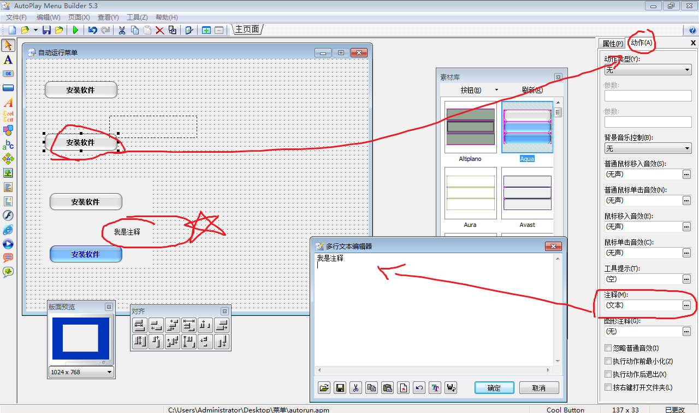Image resolution: width=699 pixels, height=413 pixels.
Task: Insert web browser object with IE icon
Action: 8,230
